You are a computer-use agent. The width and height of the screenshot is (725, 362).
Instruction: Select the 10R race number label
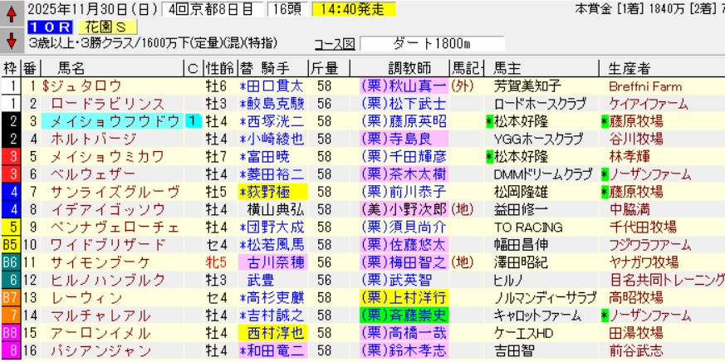(51, 27)
